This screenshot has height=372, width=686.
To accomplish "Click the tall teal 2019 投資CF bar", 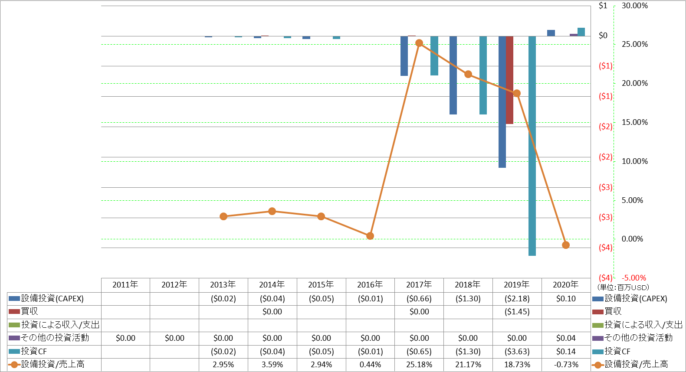I will 532,146.
